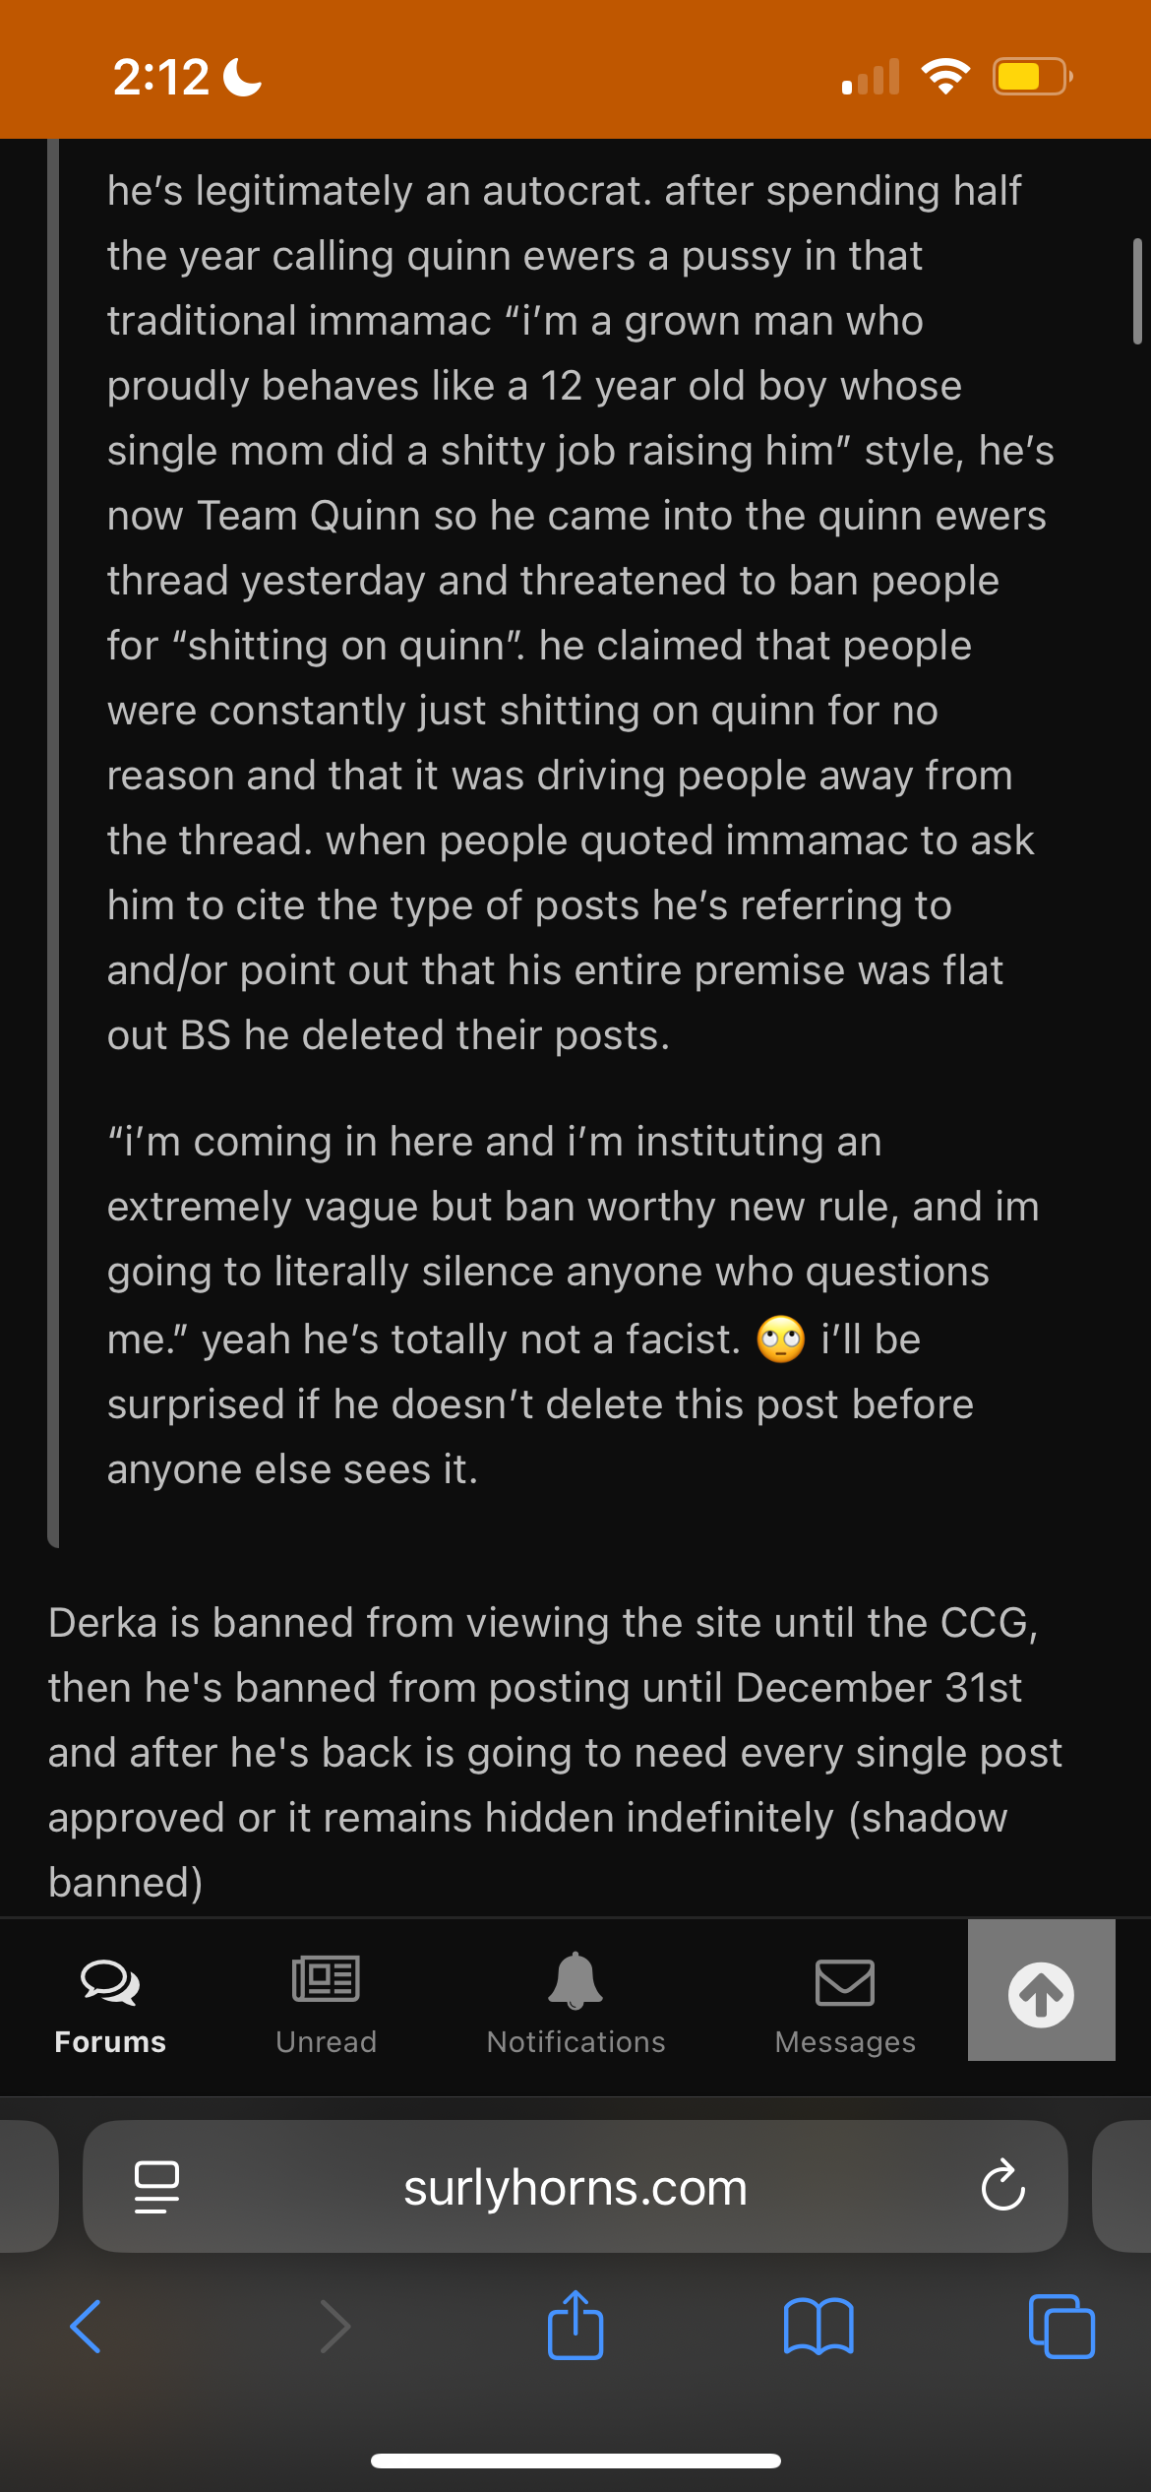
Task: Tap the scroll-to-top arrow button
Action: 1041,1990
